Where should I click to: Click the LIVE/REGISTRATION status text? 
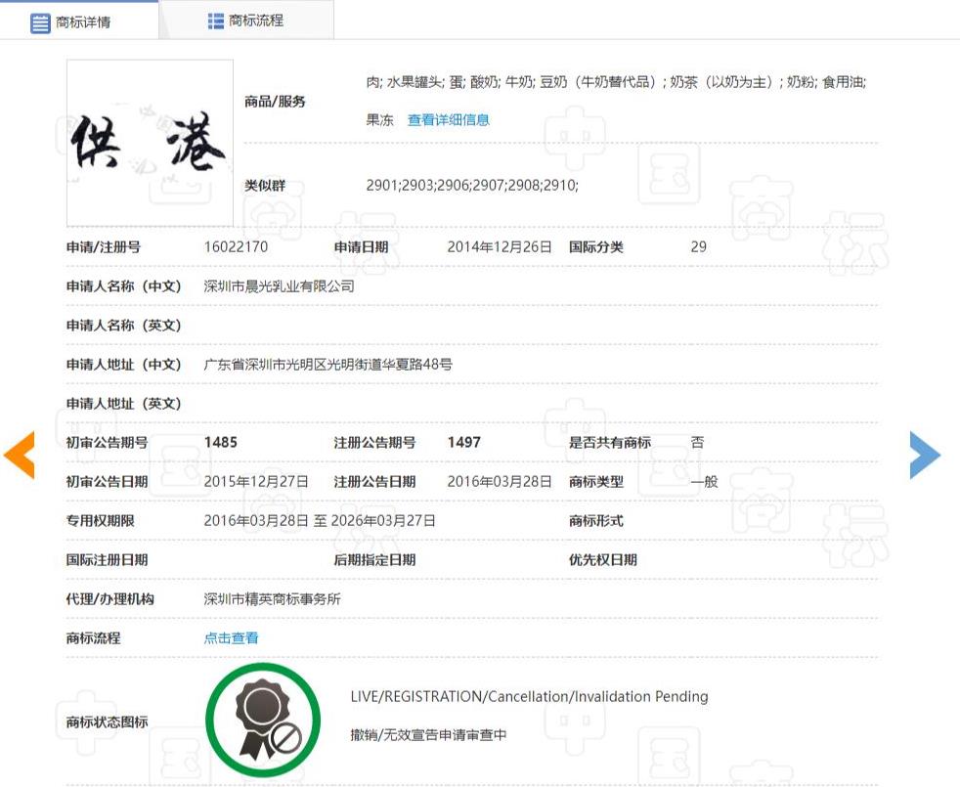pyautogui.click(x=529, y=697)
